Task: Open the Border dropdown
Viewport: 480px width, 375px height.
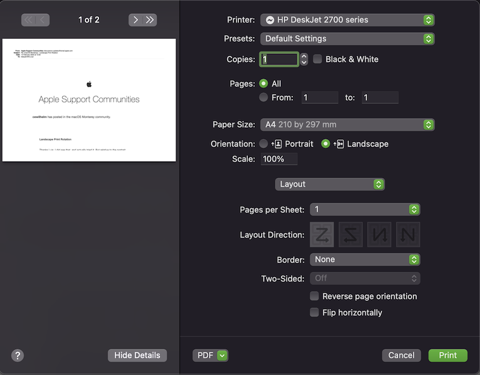Action: coord(365,260)
